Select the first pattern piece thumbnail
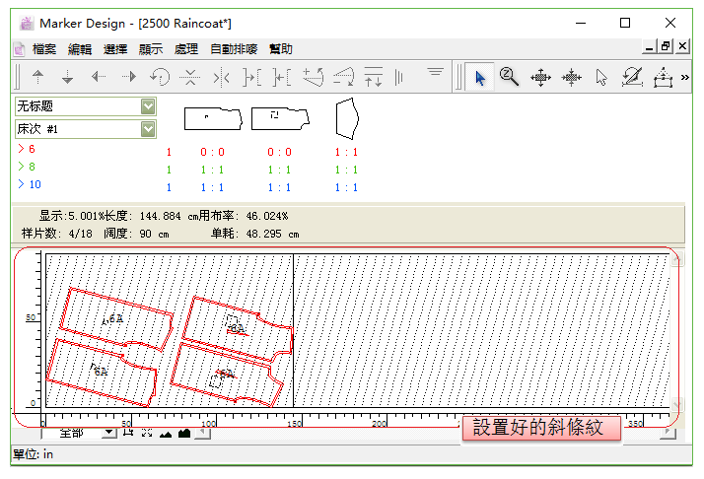Image resolution: width=704 pixels, height=479 pixels. [212, 118]
